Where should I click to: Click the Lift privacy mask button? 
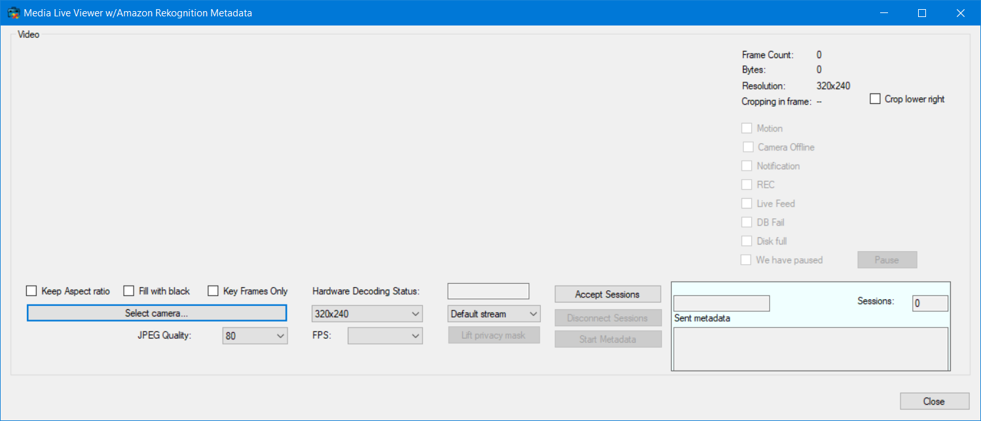(494, 335)
